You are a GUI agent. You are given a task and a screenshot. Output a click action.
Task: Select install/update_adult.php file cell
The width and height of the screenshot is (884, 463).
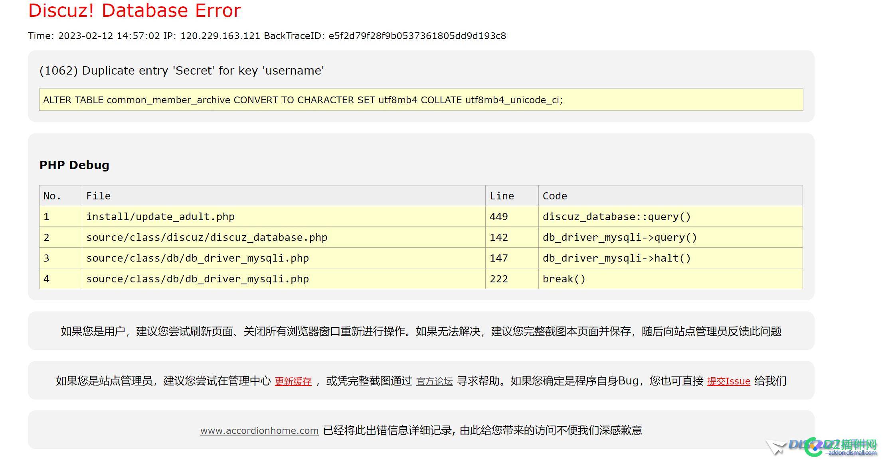point(284,217)
